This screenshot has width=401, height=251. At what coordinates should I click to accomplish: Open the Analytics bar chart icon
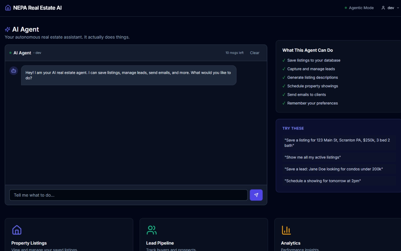pos(286,230)
